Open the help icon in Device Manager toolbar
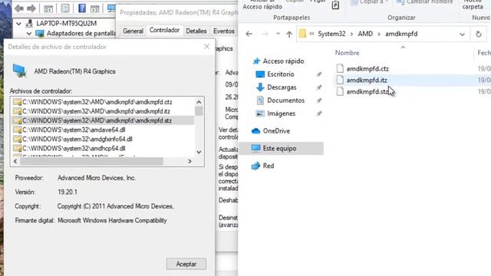The image size is (491, 276). tap(82, 8)
